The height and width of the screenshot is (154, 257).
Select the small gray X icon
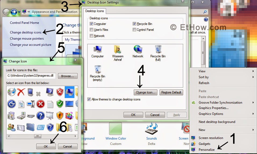tap(38, 94)
